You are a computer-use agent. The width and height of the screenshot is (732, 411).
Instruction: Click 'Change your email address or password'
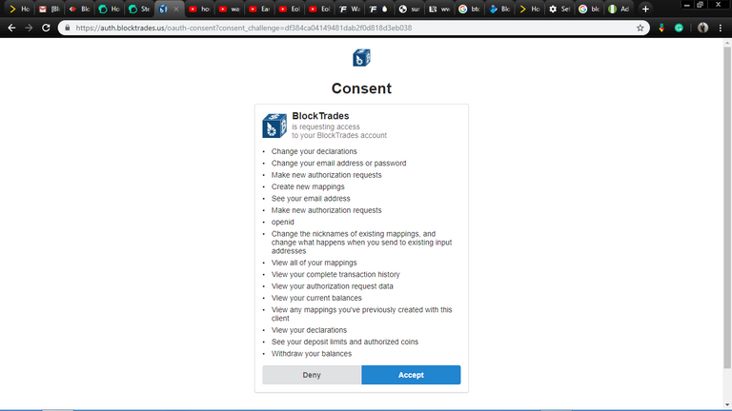click(339, 163)
